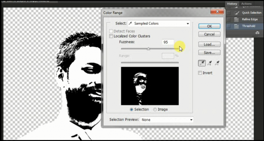Click the black-and-white selection preview thumbnail

tap(150, 86)
